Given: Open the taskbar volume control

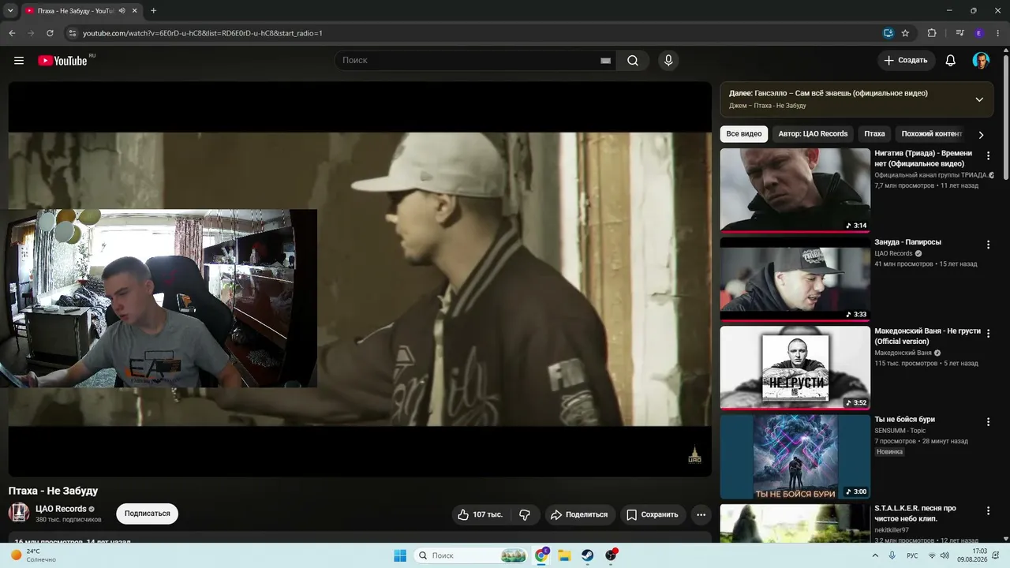Looking at the screenshot, I should (945, 555).
